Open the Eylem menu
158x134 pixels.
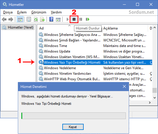pyautogui.click(x=22, y=12)
